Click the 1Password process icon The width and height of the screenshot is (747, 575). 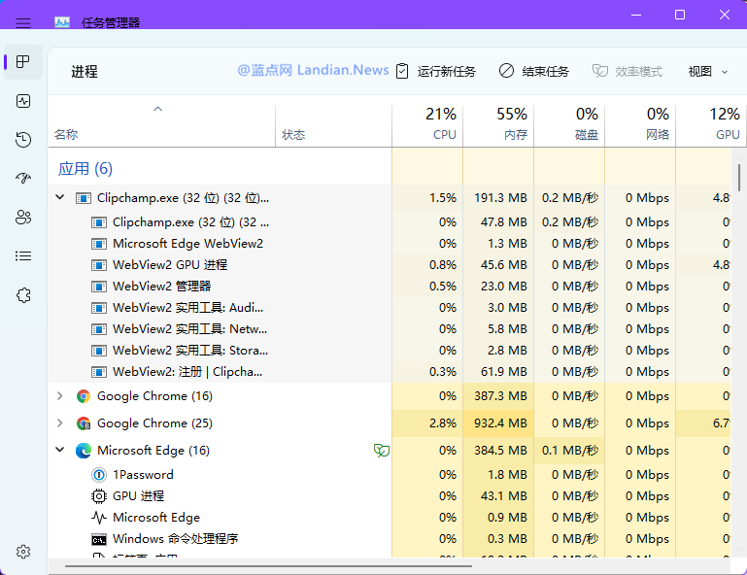coord(99,475)
